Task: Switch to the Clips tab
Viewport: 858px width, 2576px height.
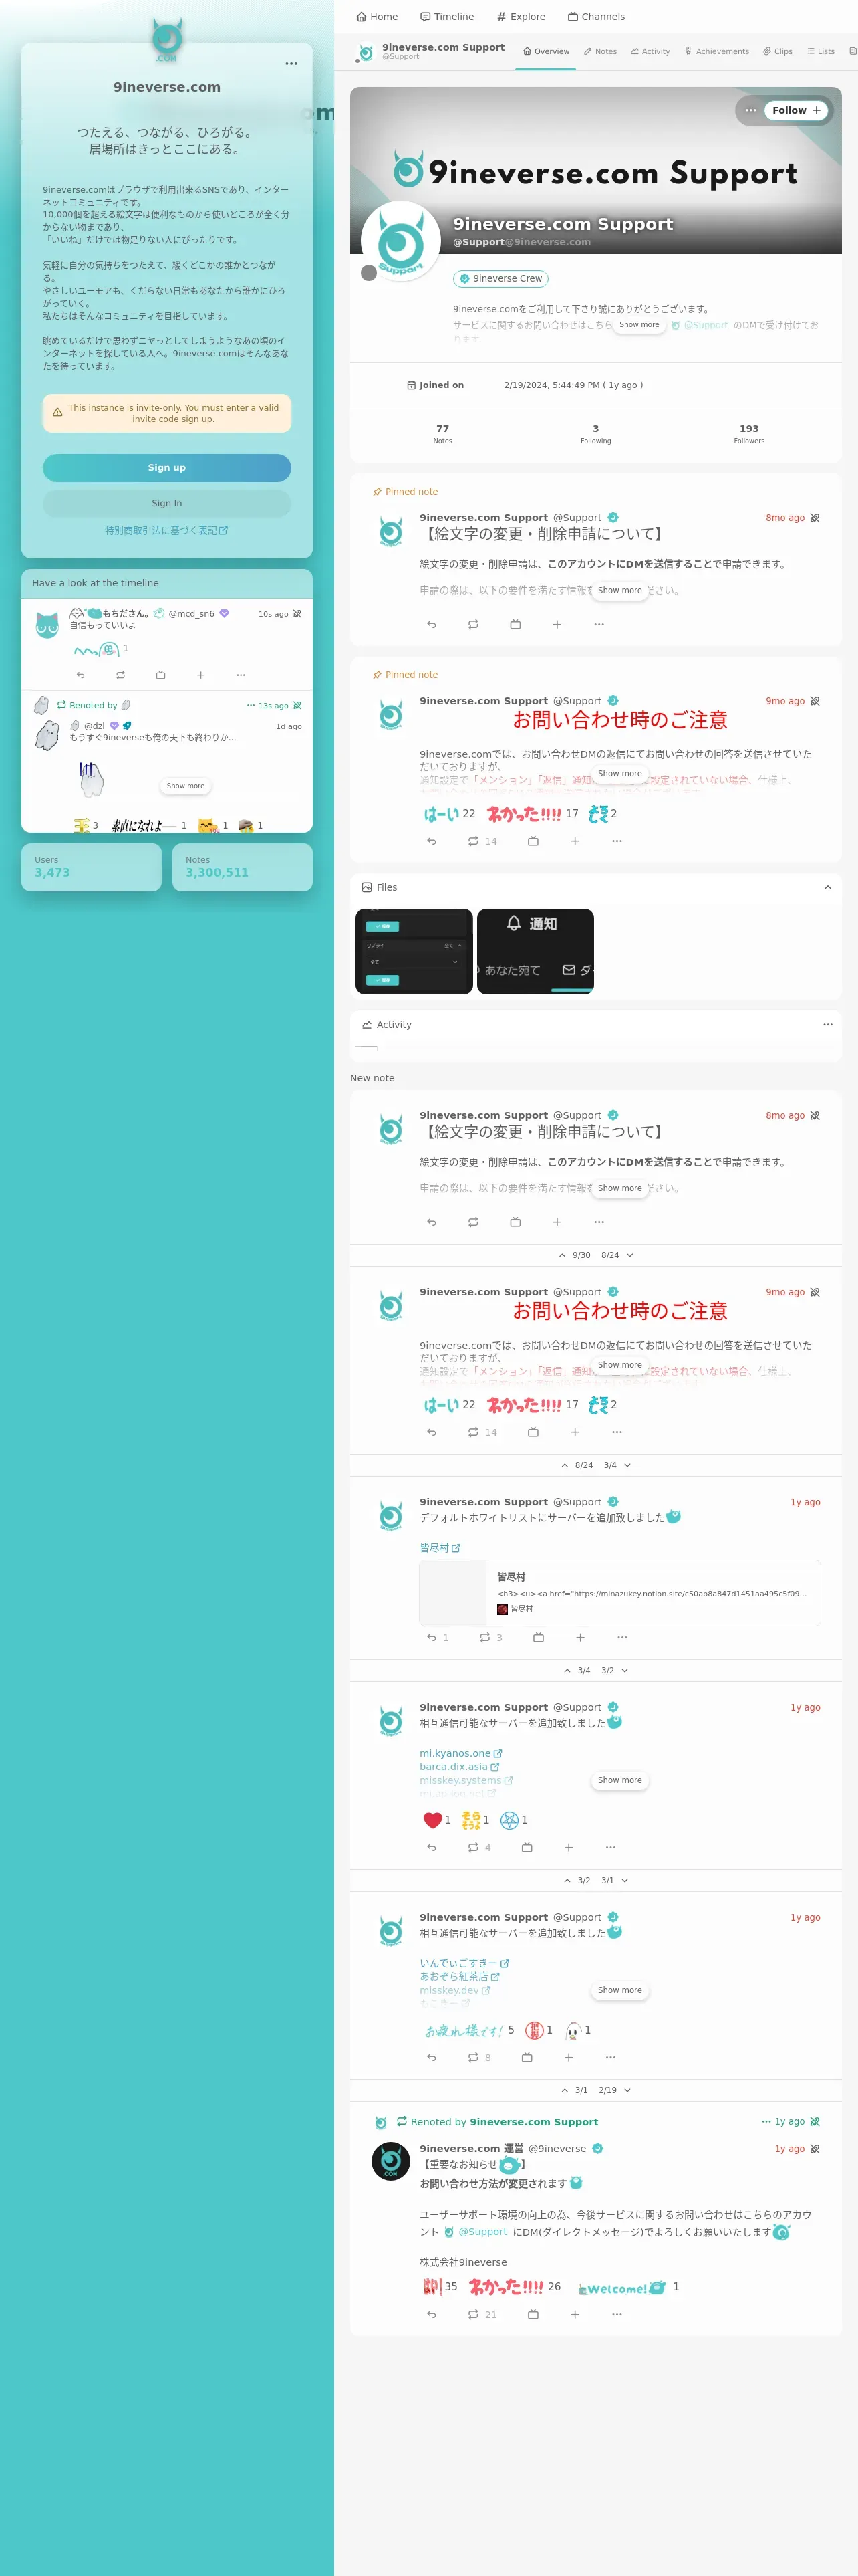Action: [778, 52]
